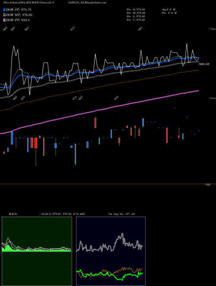Click the red candlestick on the far right

(179, 137)
